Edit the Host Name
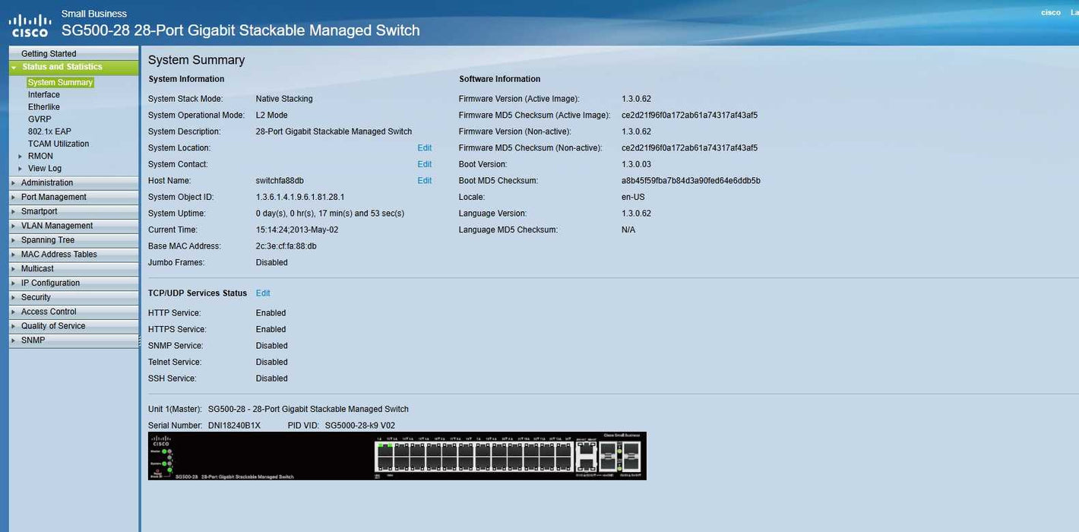 tap(424, 181)
